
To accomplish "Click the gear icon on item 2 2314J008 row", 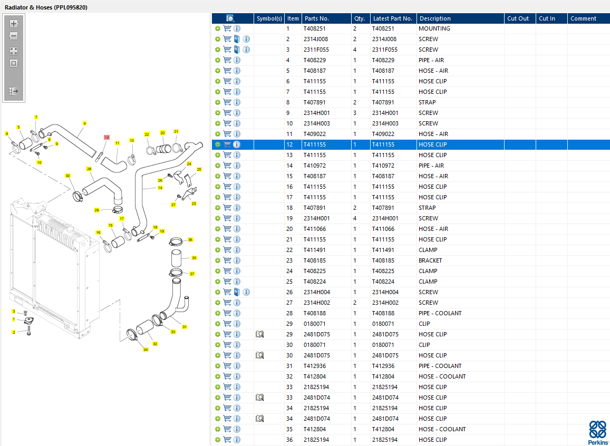I will 217,39.
